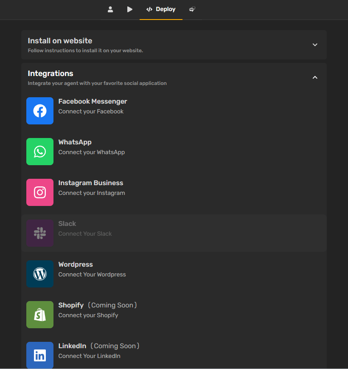The height and width of the screenshot is (369, 348).
Task: Click 'Connect Your LinkedIn' text
Action: (x=90, y=356)
